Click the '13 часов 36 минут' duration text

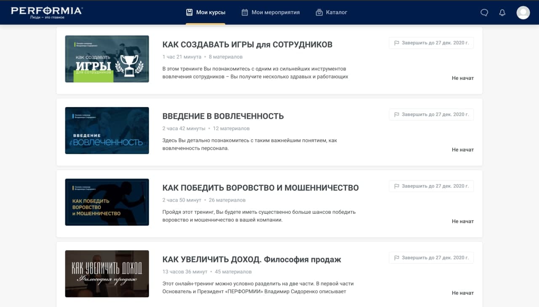coord(185,272)
